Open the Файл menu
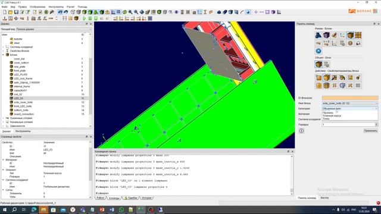This screenshot has height=214, width=381. click(x=4, y=7)
